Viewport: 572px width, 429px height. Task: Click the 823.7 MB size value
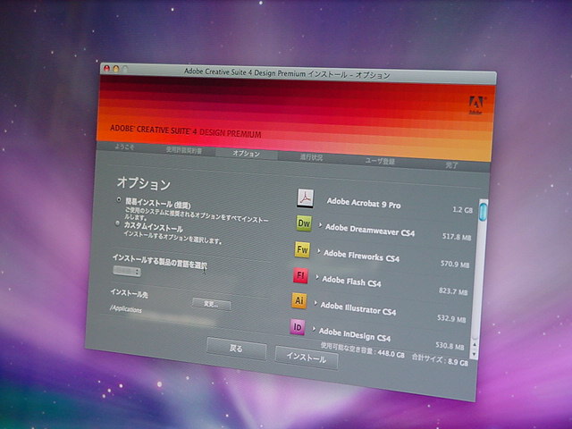(x=453, y=291)
